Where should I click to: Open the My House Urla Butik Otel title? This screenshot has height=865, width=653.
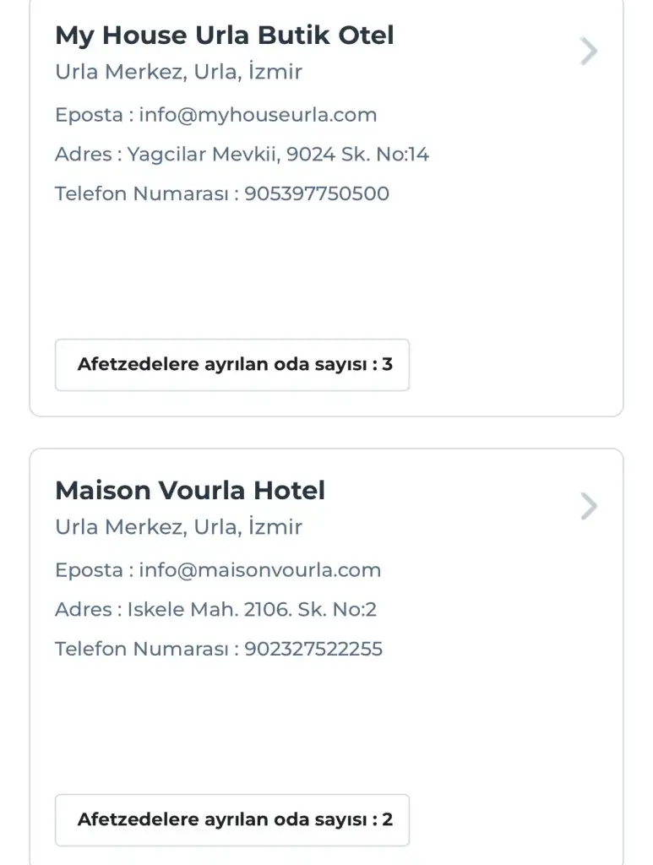coord(224,35)
